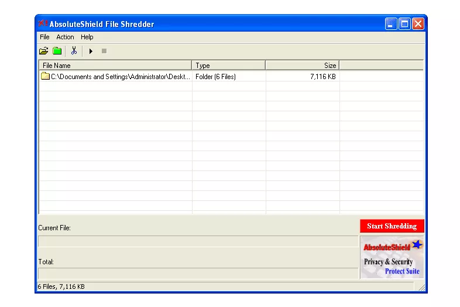The image size is (460, 307).
Task: Click the Current File progress bar
Action: pyautogui.click(x=198, y=241)
